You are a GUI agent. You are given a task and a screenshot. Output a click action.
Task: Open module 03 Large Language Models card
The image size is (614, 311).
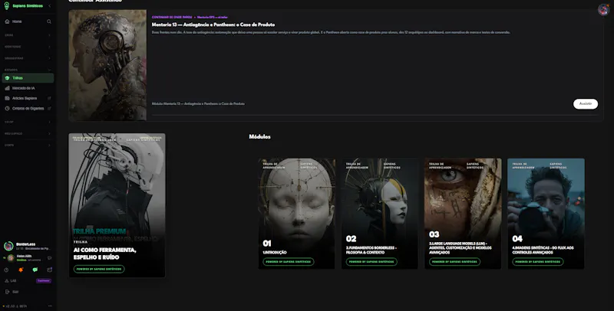463,214
